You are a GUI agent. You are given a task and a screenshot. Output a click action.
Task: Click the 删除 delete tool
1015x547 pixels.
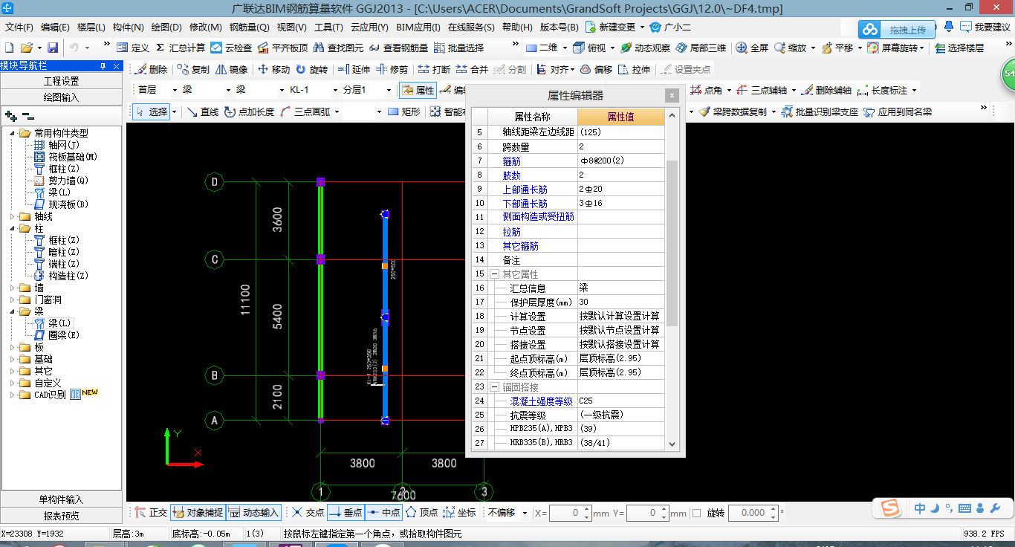point(151,69)
